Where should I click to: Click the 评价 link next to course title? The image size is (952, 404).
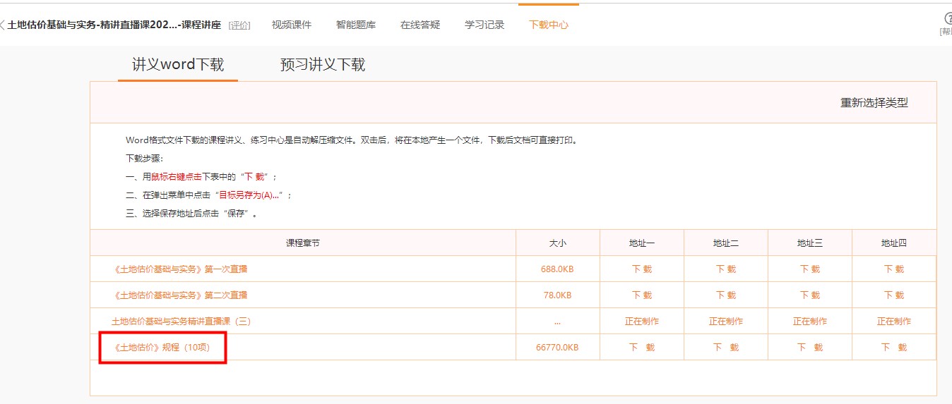pos(239,25)
